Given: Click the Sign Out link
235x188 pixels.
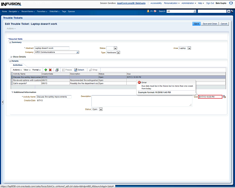Looking at the screenshot, I should pyautogui.click(x=210, y=3).
